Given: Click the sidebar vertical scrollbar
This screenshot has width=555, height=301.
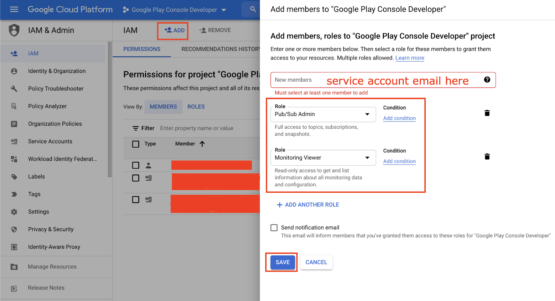Looking at the screenshot, I should click(110, 109).
